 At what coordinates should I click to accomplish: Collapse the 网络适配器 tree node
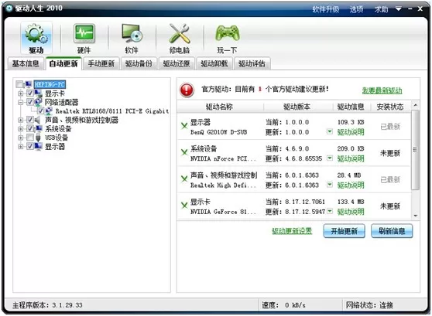point(20,102)
